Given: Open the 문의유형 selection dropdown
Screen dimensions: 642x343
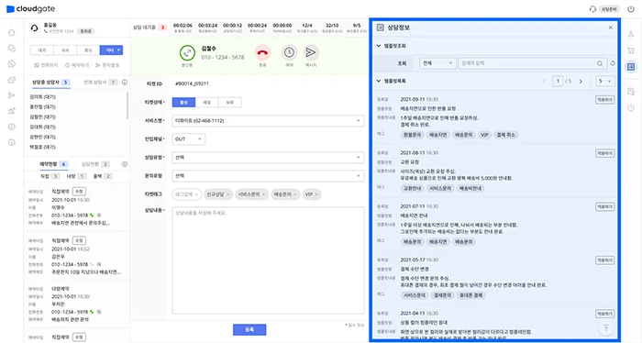Looking at the screenshot, I should [268, 176].
